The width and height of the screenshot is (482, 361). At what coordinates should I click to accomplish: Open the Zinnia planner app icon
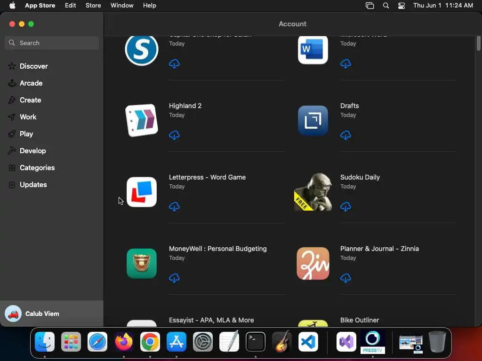click(313, 263)
